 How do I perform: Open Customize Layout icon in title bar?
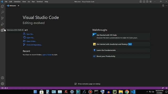(x=150, y=2)
